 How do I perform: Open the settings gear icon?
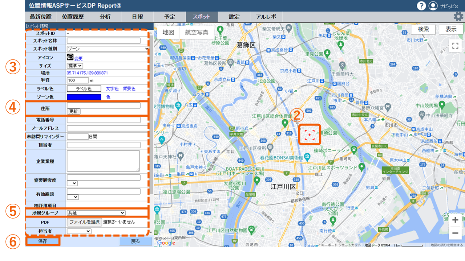[458, 16]
